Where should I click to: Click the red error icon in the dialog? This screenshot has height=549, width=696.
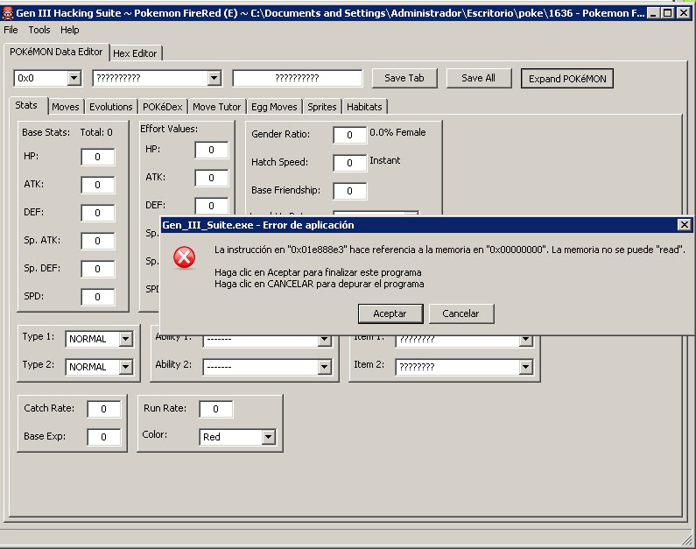click(184, 257)
